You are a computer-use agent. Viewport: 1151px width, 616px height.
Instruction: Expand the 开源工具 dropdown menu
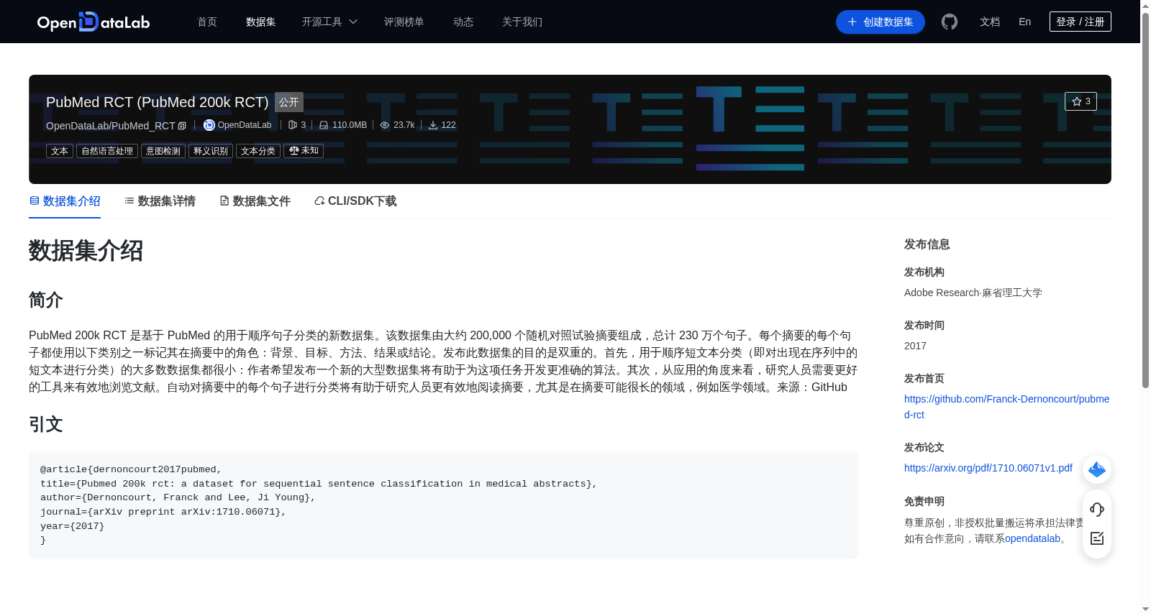tap(329, 22)
